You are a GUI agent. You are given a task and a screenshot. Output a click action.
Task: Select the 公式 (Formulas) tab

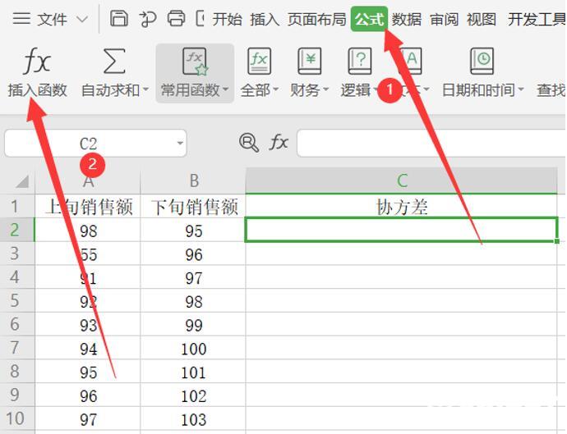pos(369,19)
